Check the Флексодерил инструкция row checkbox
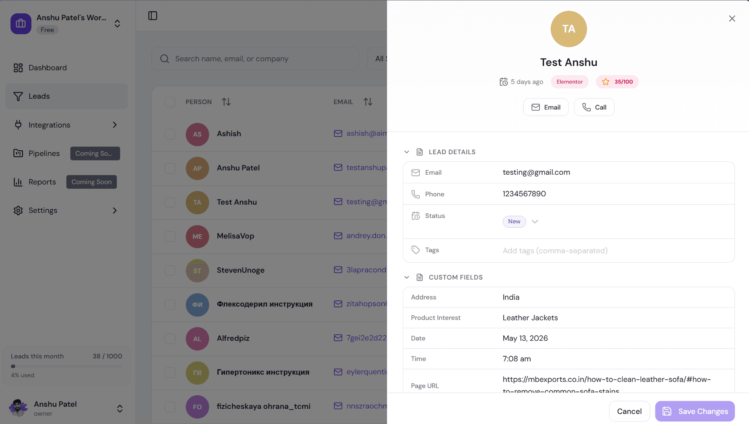Image resolution: width=749 pixels, height=424 pixels. pyautogui.click(x=170, y=304)
